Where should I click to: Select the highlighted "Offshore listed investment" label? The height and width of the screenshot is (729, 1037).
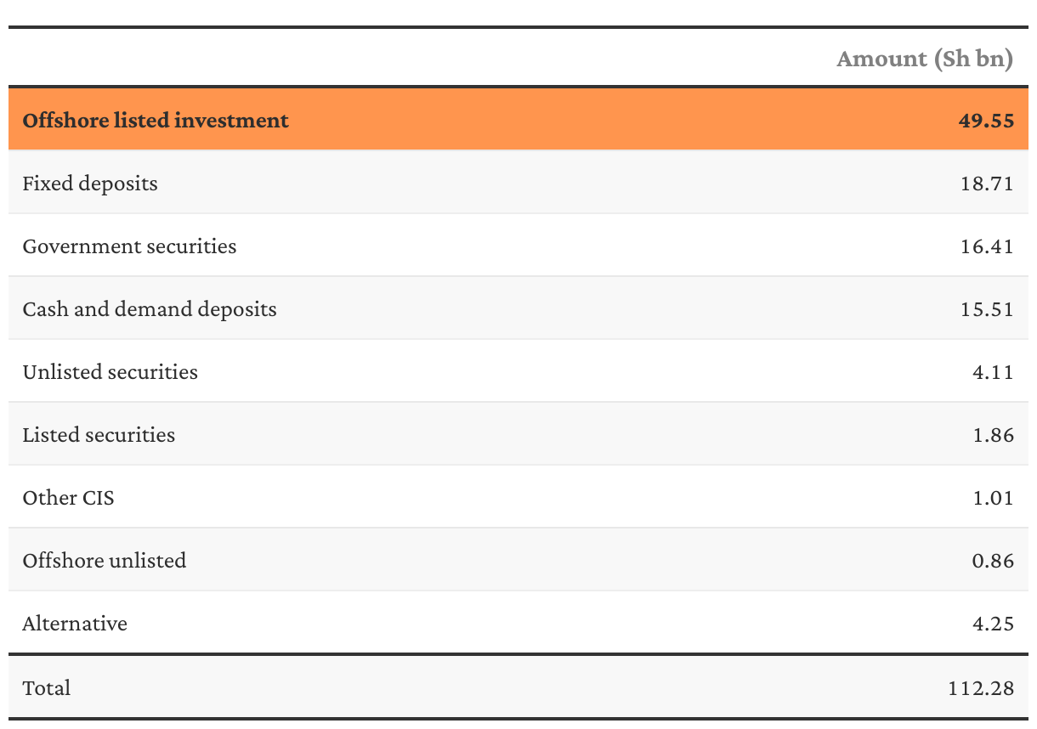click(x=156, y=121)
